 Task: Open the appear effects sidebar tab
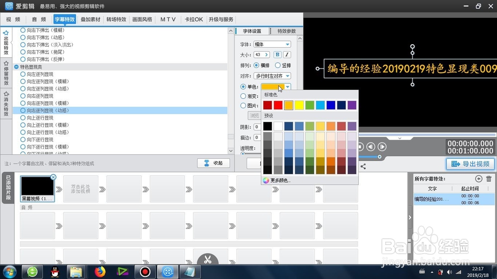pos(5,42)
